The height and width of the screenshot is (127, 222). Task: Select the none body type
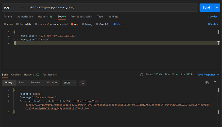tap(5, 24)
